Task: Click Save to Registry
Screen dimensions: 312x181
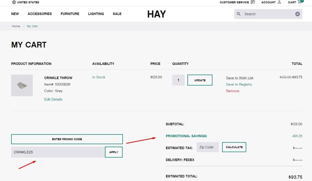Action: 239,84
